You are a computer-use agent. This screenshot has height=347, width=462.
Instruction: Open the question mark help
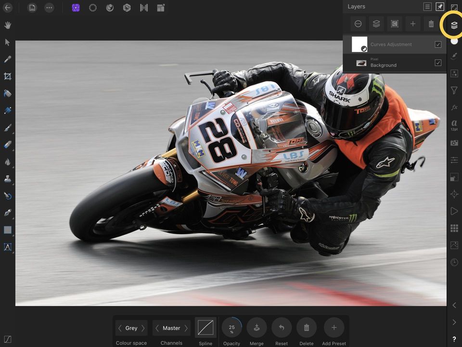[x=454, y=339]
